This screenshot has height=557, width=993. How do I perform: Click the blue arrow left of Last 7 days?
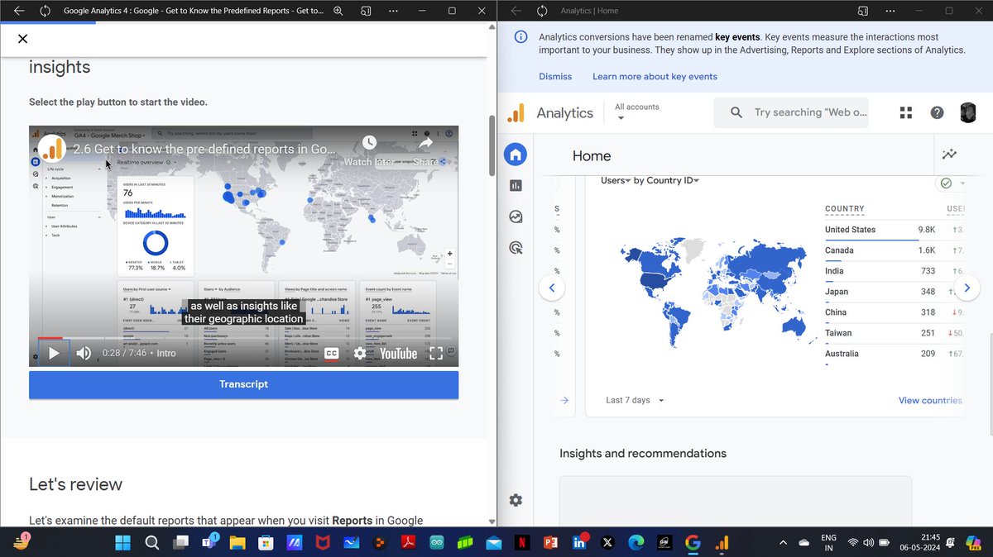(564, 400)
